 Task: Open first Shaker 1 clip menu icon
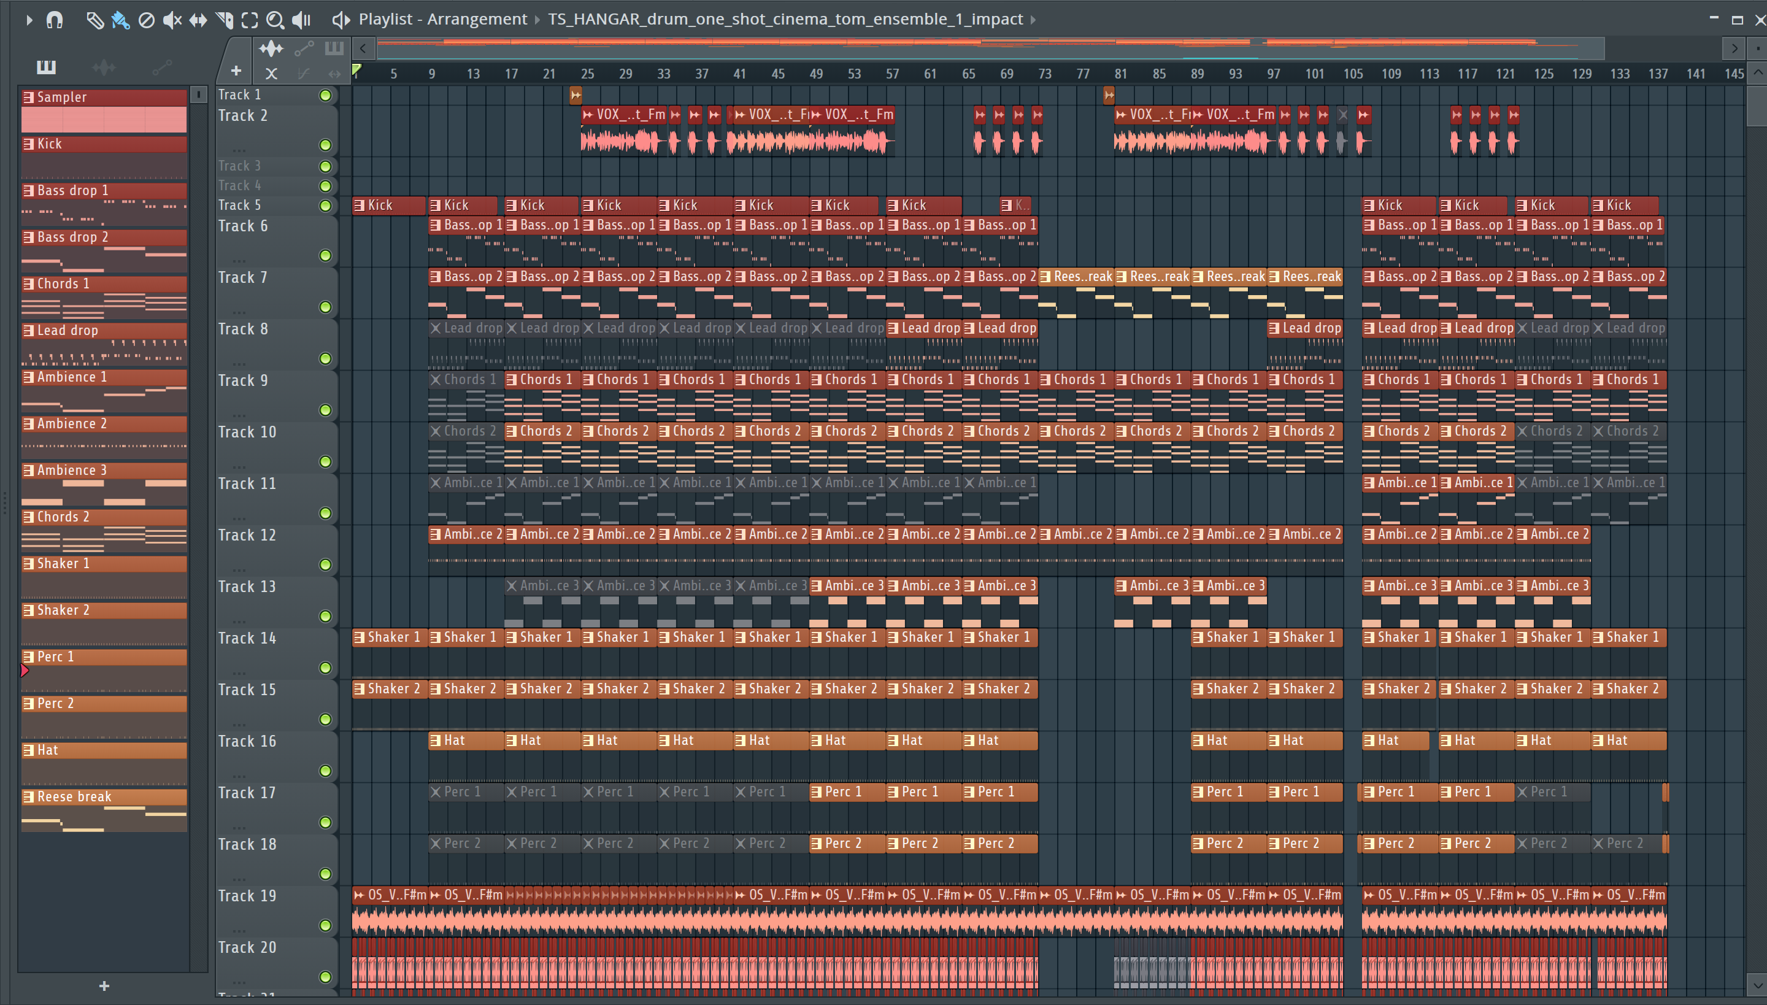click(359, 637)
